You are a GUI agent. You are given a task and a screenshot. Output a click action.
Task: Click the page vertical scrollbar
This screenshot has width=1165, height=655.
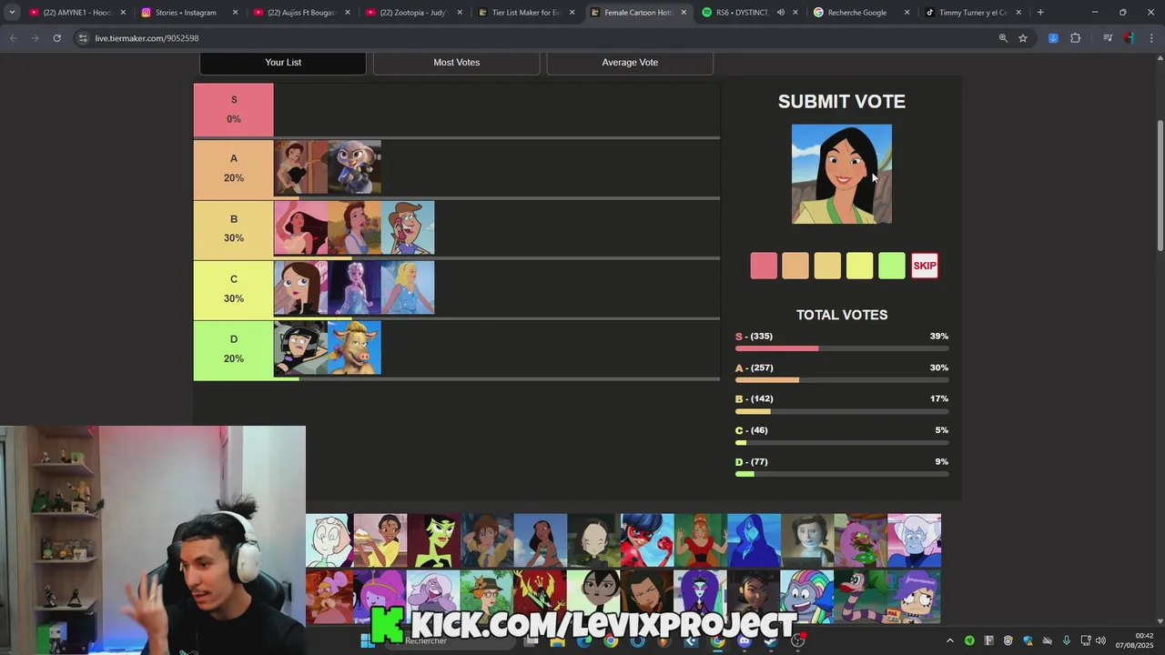pyautogui.click(x=1160, y=186)
